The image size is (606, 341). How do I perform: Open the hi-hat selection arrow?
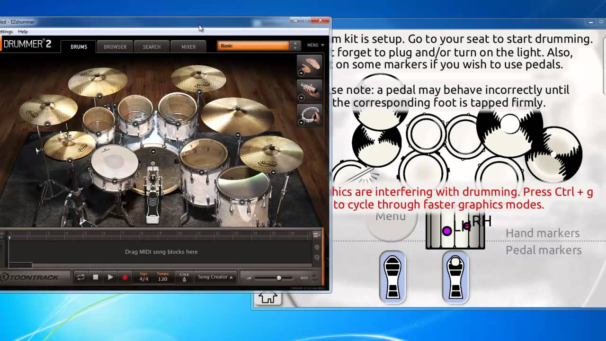(70, 161)
